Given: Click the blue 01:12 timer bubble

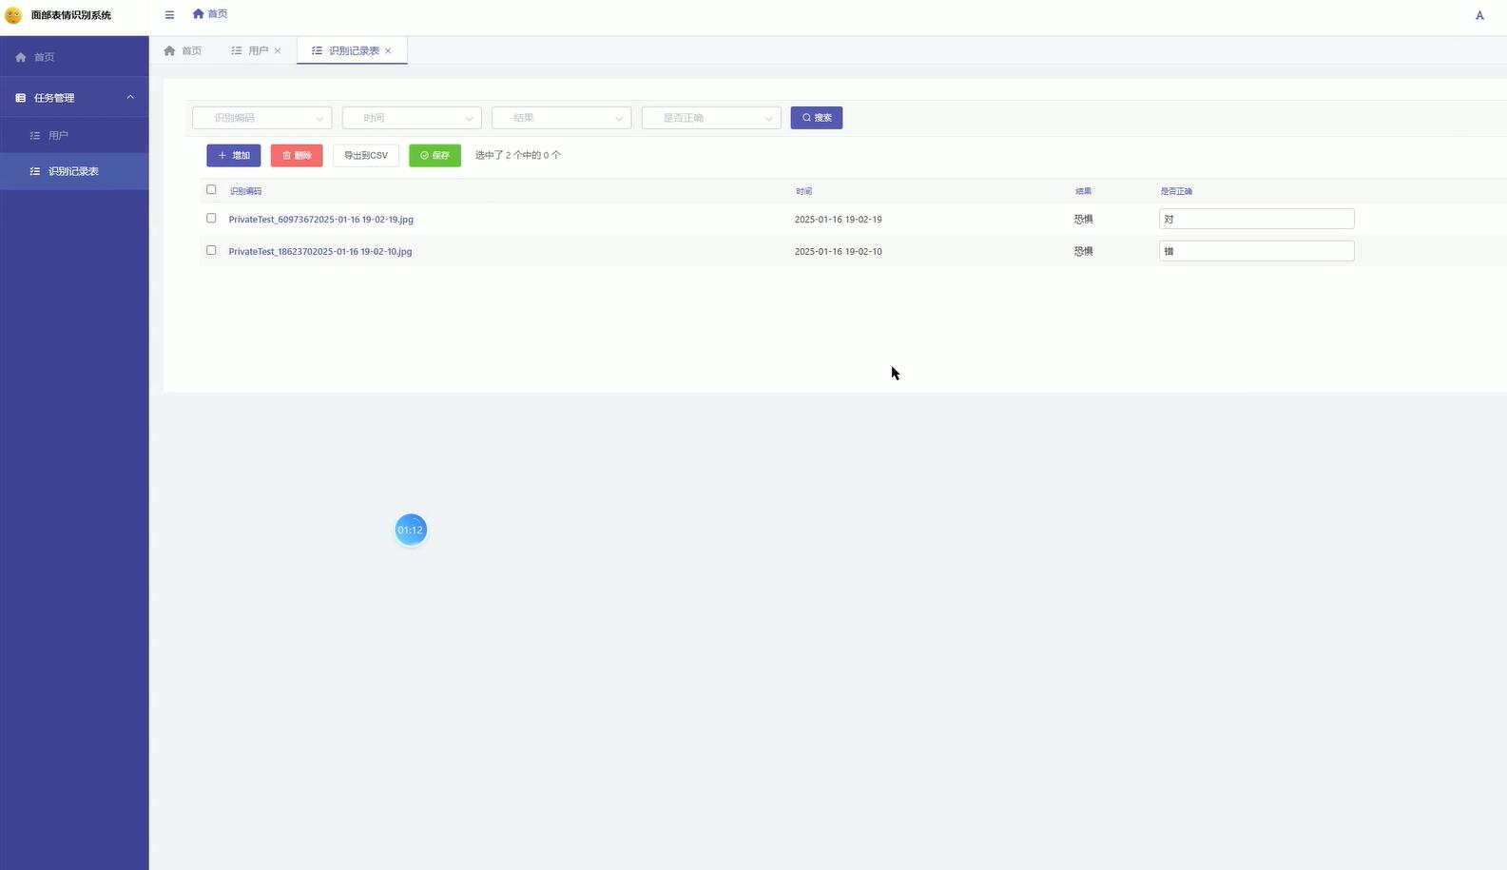Looking at the screenshot, I should [411, 531].
